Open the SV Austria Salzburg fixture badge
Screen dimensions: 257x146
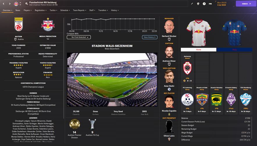(x=231, y=99)
